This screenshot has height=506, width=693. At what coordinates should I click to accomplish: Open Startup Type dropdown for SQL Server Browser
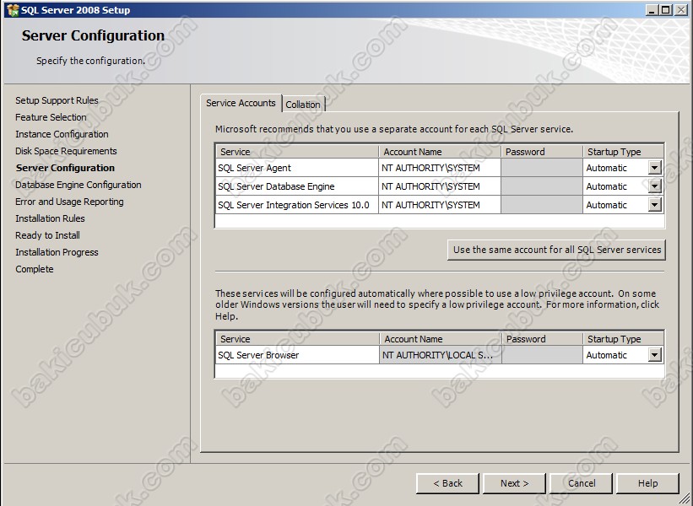point(654,355)
